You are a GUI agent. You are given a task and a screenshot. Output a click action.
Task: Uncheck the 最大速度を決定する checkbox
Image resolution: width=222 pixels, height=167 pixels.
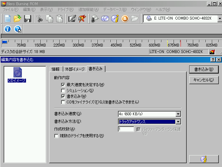pyautogui.click(x=63, y=85)
